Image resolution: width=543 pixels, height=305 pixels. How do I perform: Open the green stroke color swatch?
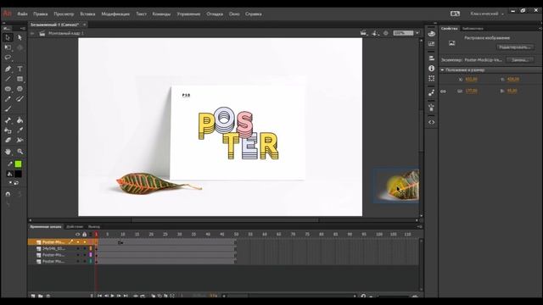coord(18,164)
